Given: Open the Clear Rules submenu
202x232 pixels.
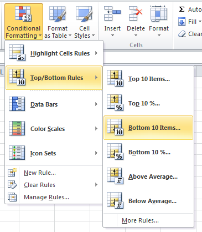Looking at the screenshot, I should coord(54,185).
